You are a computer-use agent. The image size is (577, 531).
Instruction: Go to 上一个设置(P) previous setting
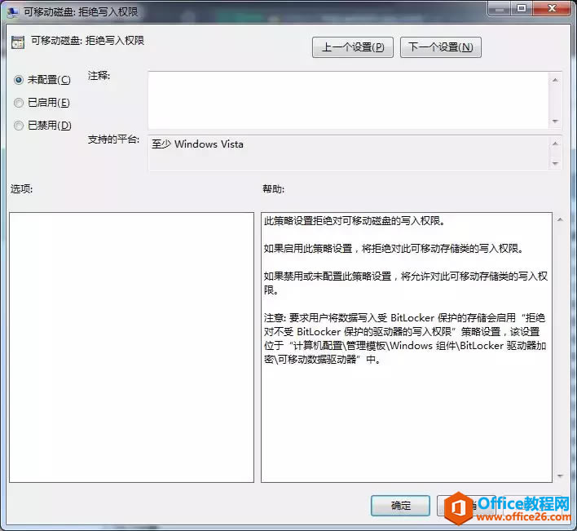[x=353, y=47]
